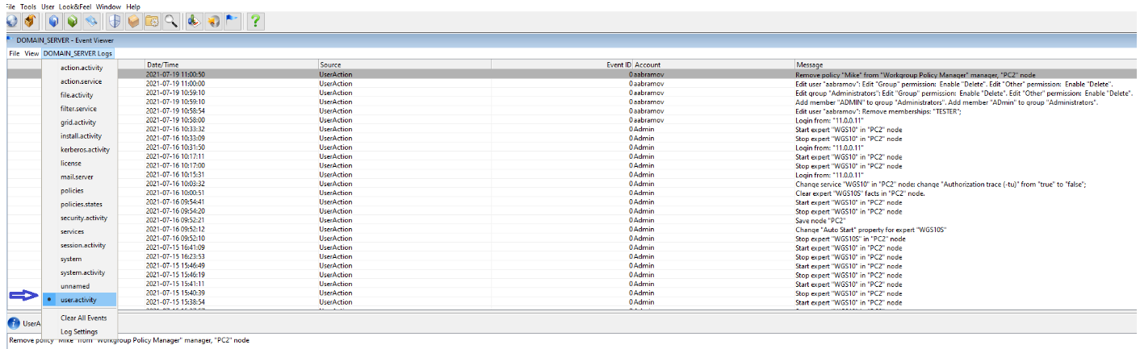Select the unnamed log
The width and height of the screenshot is (1140, 349).
[x=80, y=287]
